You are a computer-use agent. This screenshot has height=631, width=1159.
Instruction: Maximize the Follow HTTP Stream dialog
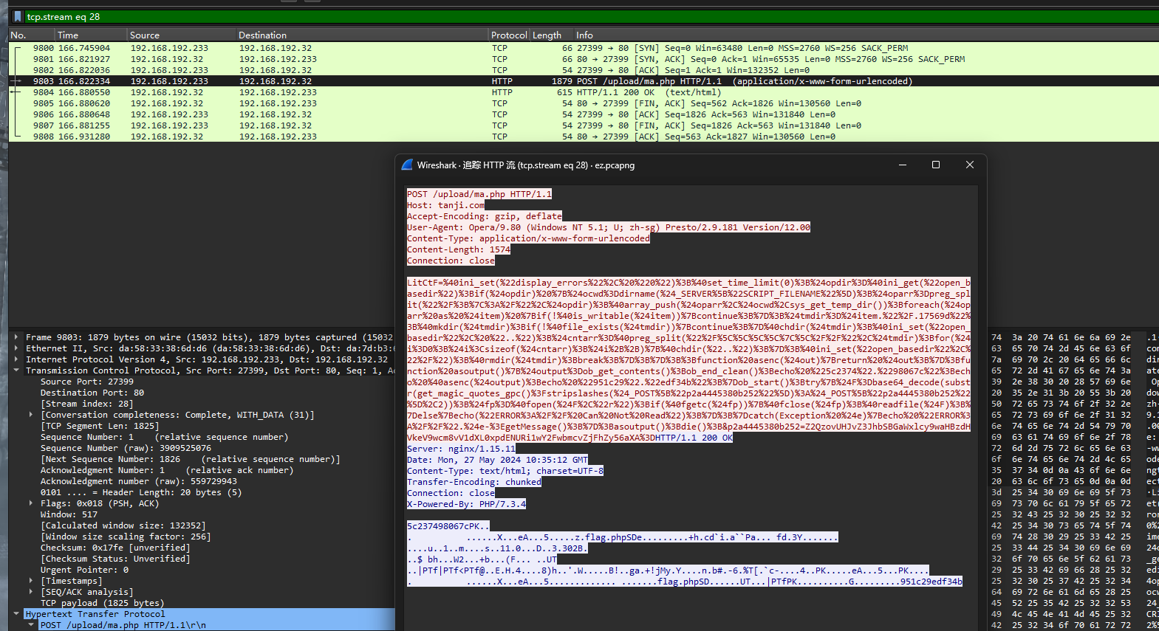936,165
